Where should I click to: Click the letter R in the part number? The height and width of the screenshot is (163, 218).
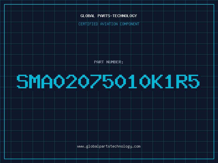(182, 81)
